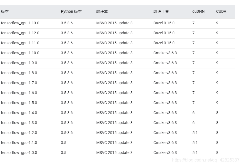Click CUDA value 9 in tensorflow_gpu-1.13.0 row
The height and width of the screenshot is (165, 242).
click(217, 23)
